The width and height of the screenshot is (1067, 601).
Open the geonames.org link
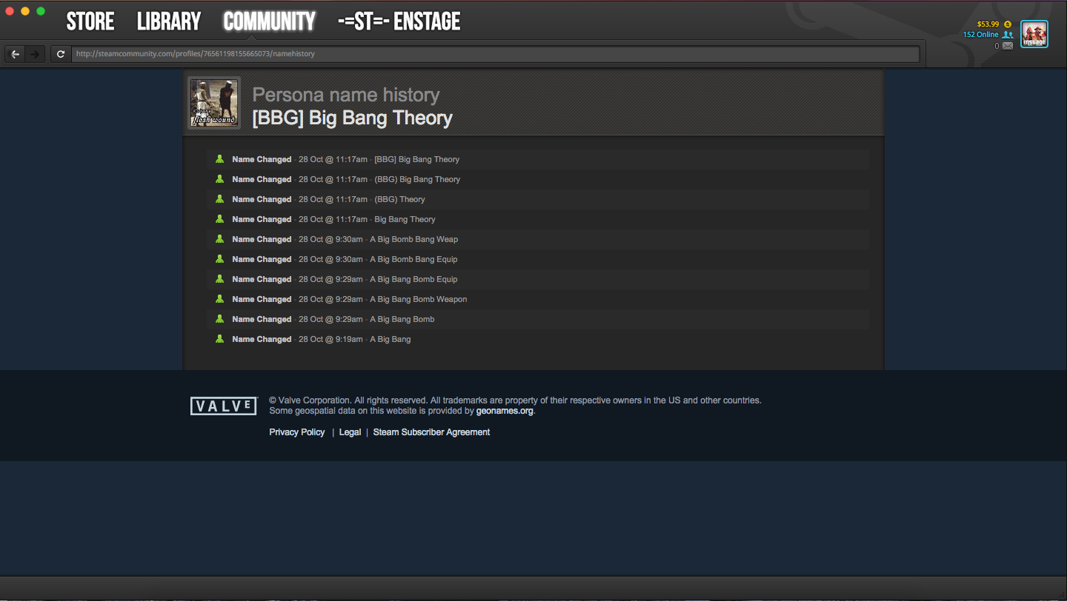click(505, 411)
